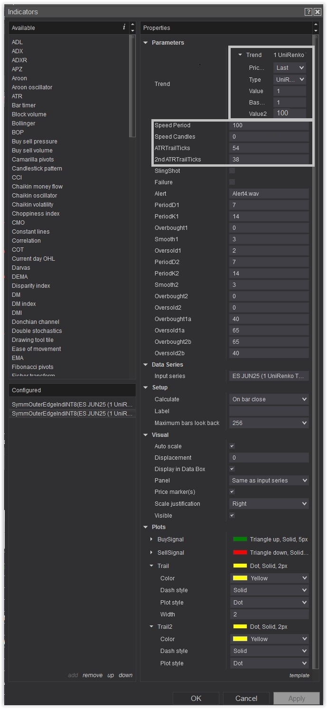Select Donchian channel from indicator list
327x709 pixels.
[x=36, y=322]
